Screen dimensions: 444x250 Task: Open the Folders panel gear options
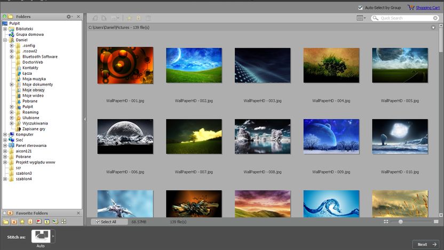[69, 17]
